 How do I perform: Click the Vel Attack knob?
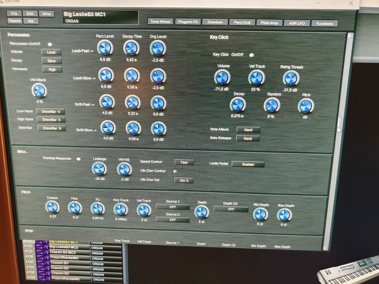39,90
